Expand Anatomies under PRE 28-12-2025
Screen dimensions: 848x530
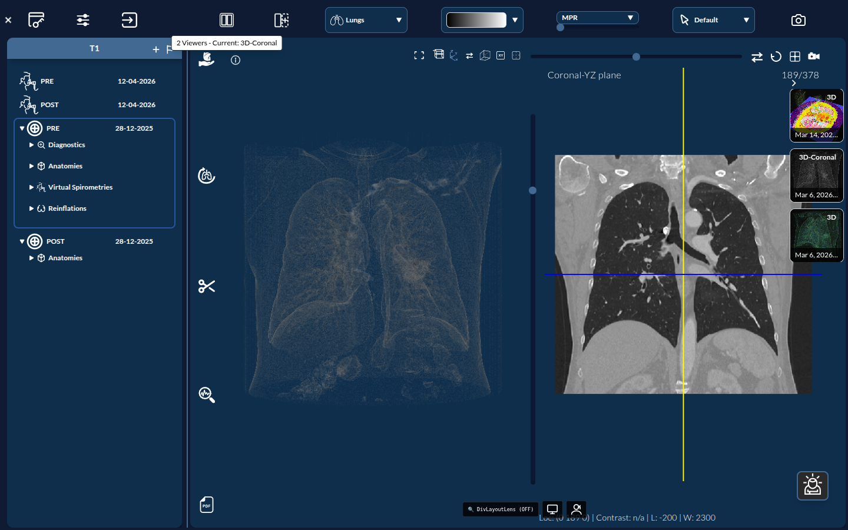pos(31,166)
